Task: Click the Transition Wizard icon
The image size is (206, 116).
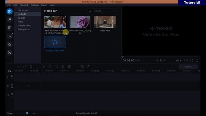Action: (82, 67)
